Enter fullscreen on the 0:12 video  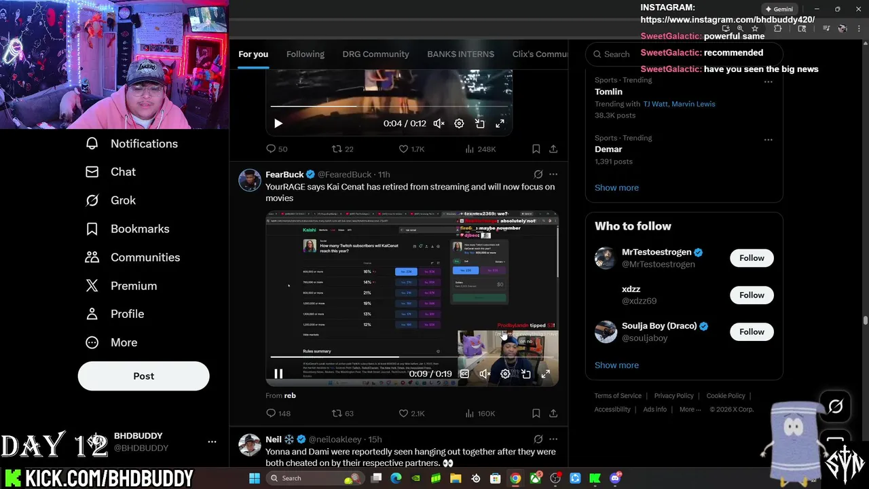click(500, 123)
